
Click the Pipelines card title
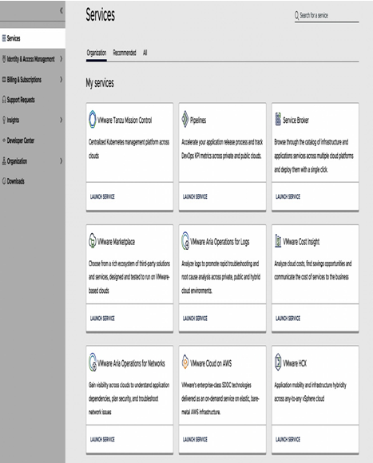(x=198, y=121)
